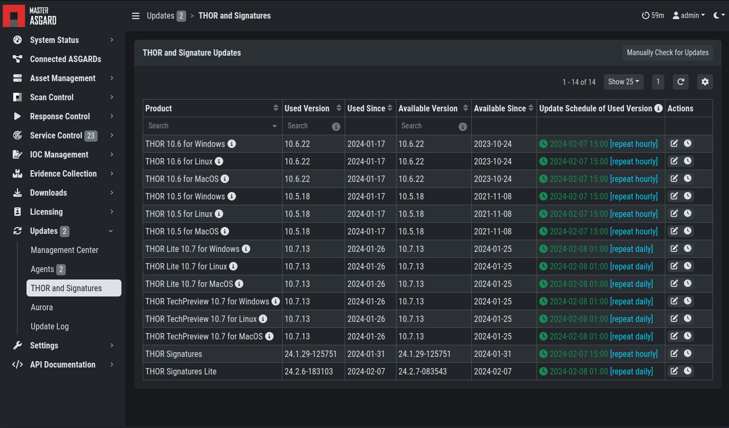Screen dimensions: 729x428
Task: Toggle the dark mode moon icon
Action: coord(719,15)
